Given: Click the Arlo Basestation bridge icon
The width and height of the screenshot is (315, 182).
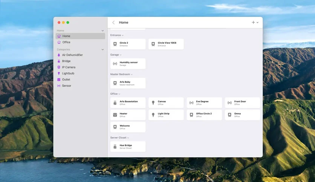Looking at the screenshot, I should coord(115,103).
